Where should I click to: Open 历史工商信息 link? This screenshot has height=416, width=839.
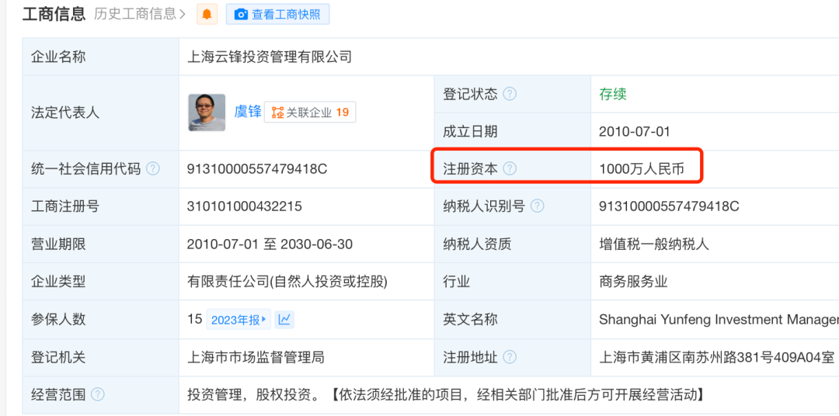tap(139, 14)
